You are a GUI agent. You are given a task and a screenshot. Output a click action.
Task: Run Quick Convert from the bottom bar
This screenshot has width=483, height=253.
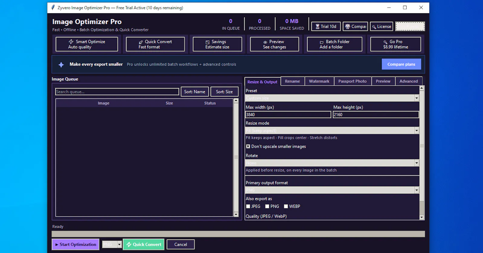[144, 245]
